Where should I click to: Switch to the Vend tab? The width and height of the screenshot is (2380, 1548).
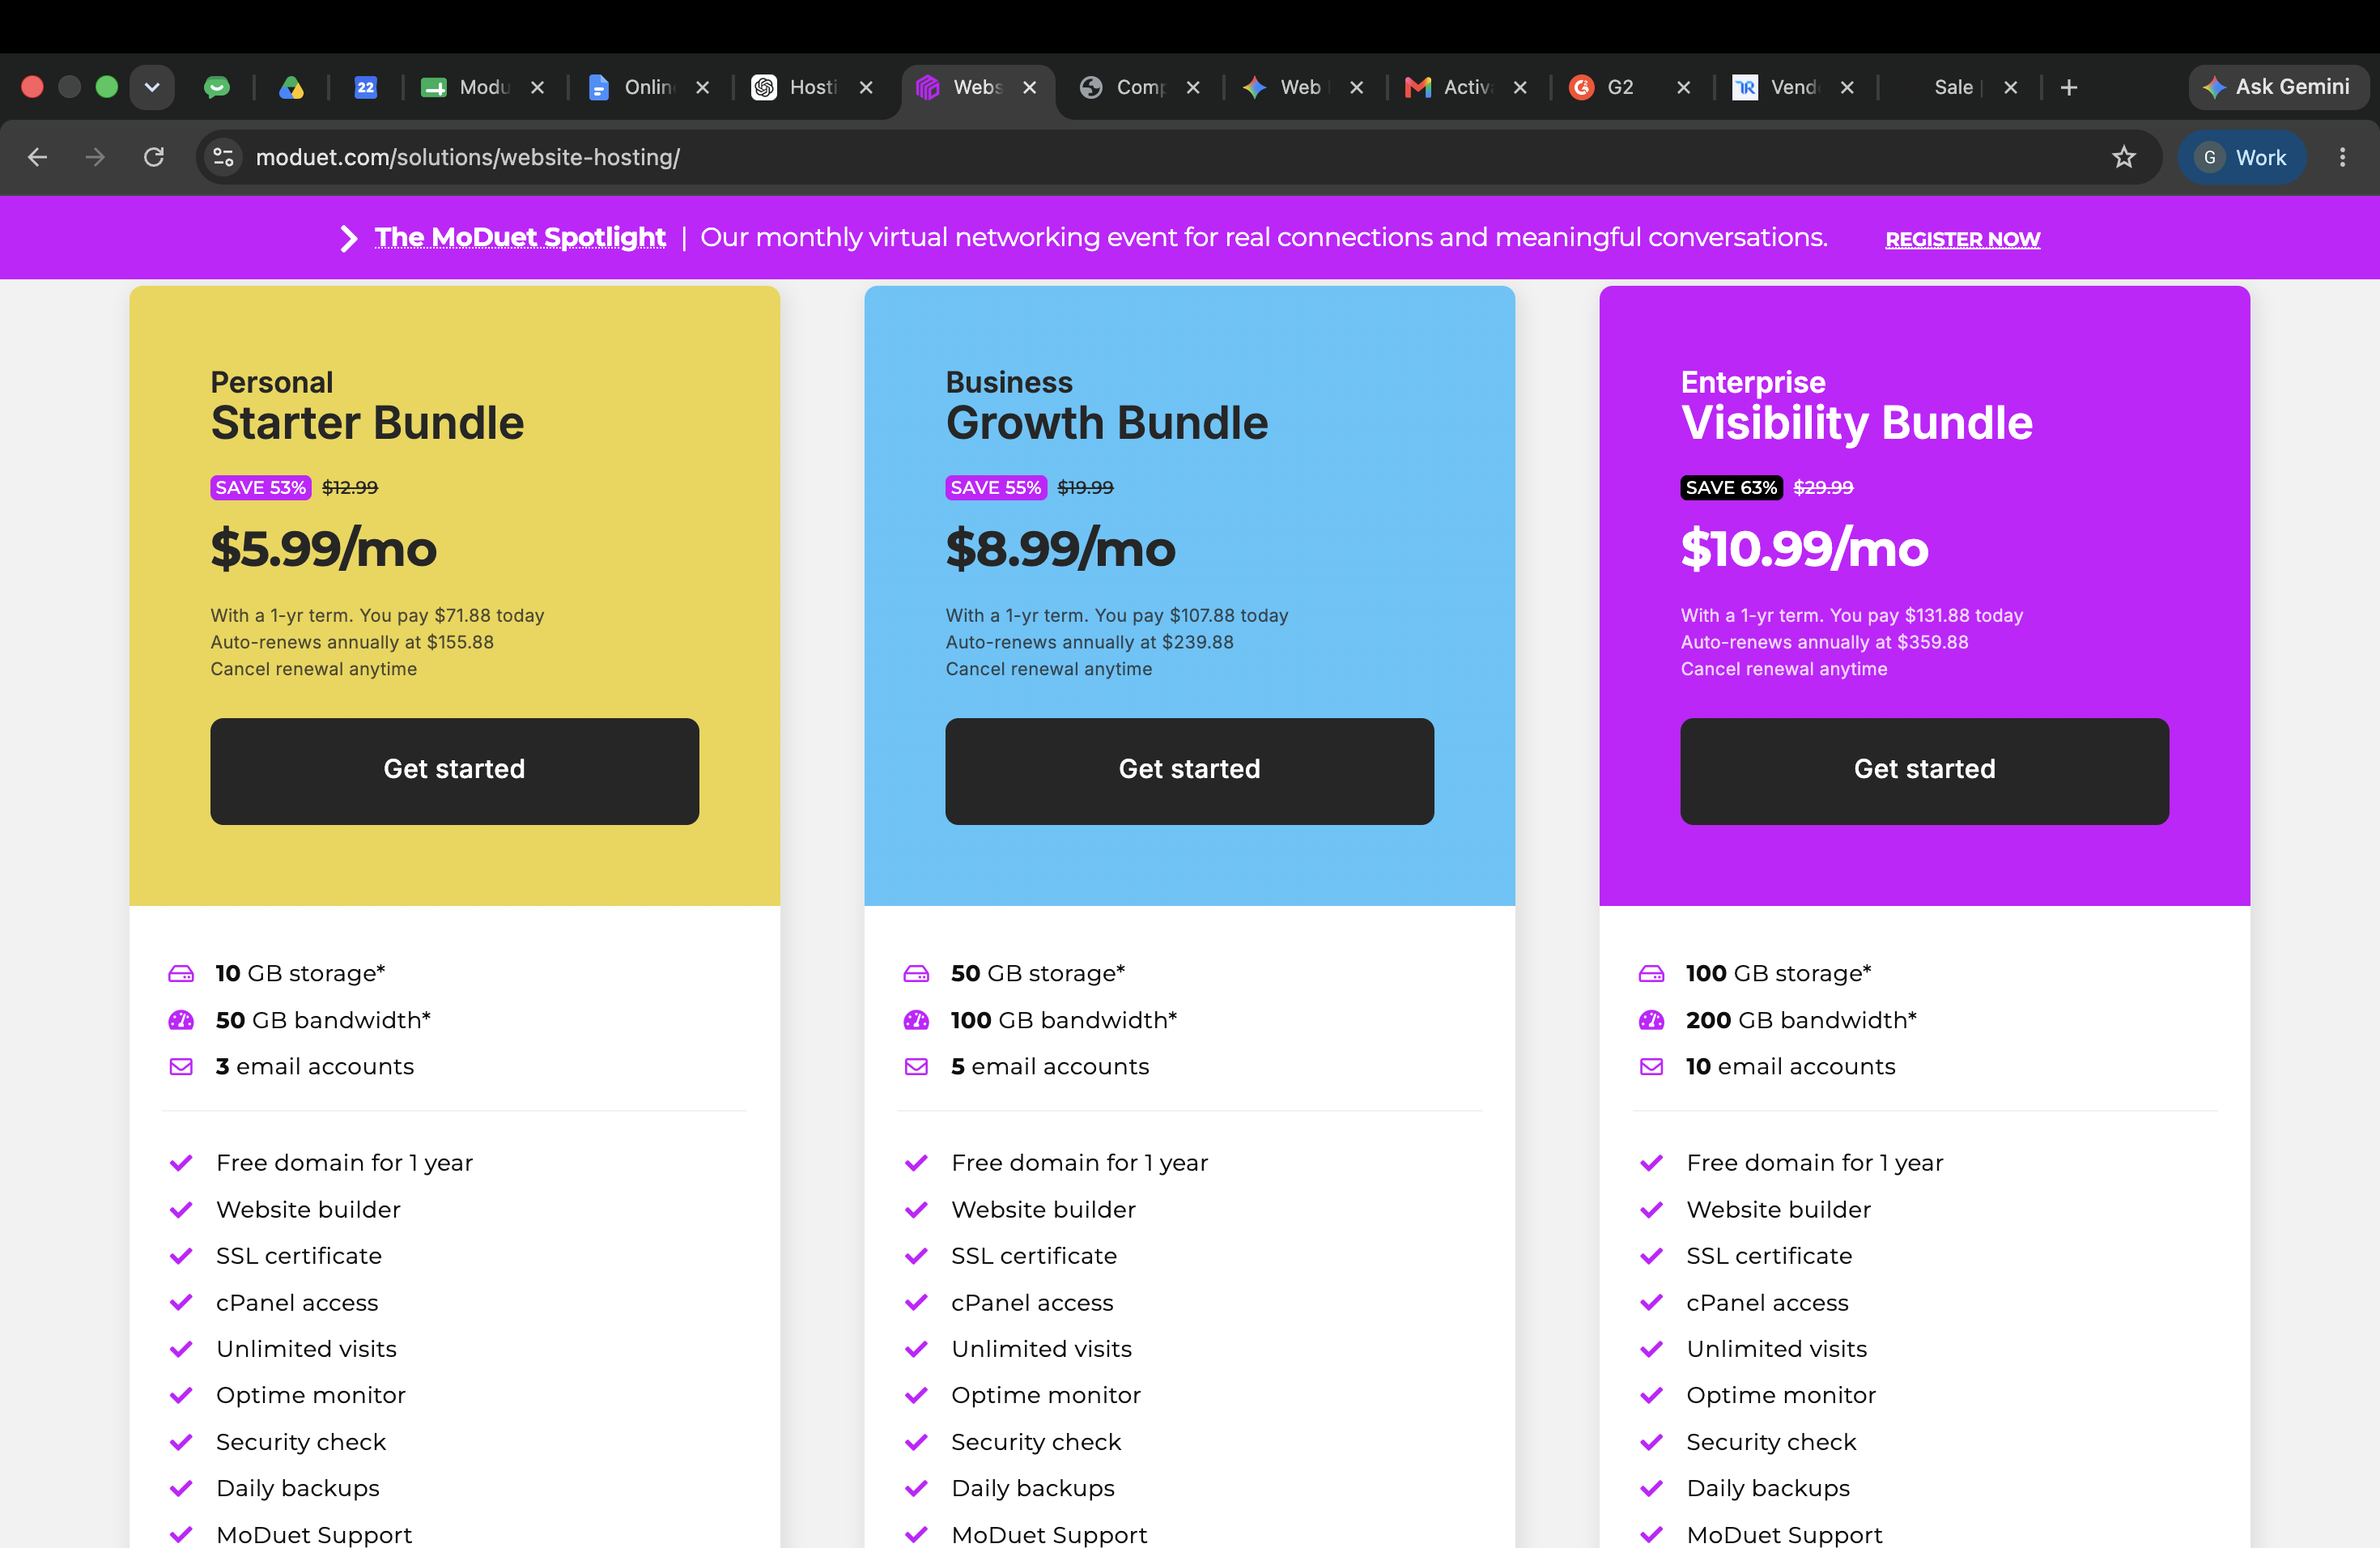[1792, 88]
